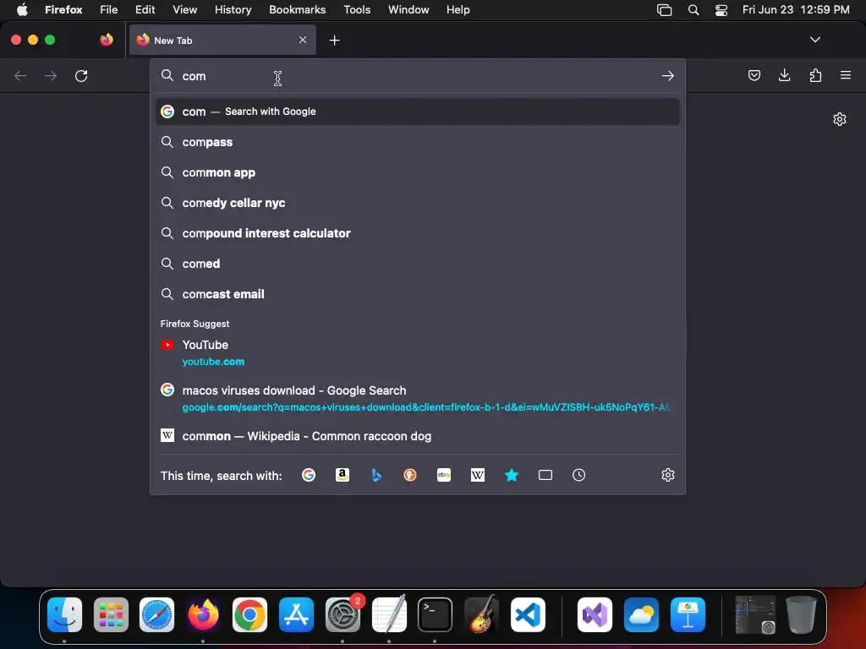The image size is (866, 649).
Task: Open 'macos viruses download' Google Search result
Action: (418, 399)
